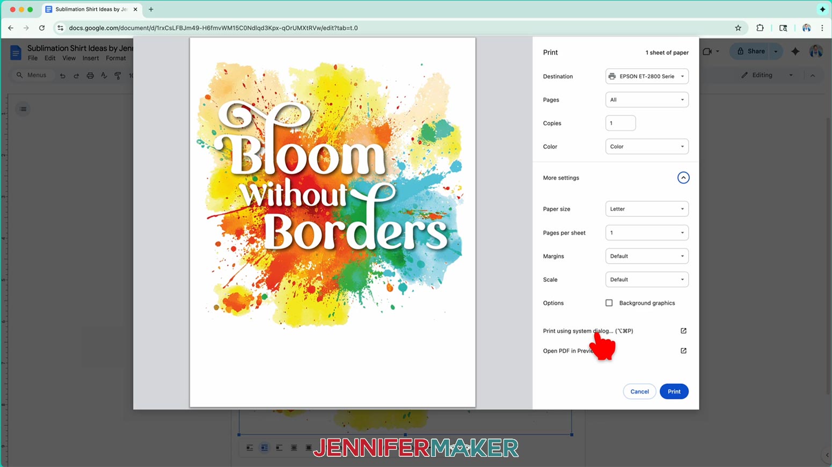
Task: Open the Destination printer dropdown
Action: click(647, 76)
